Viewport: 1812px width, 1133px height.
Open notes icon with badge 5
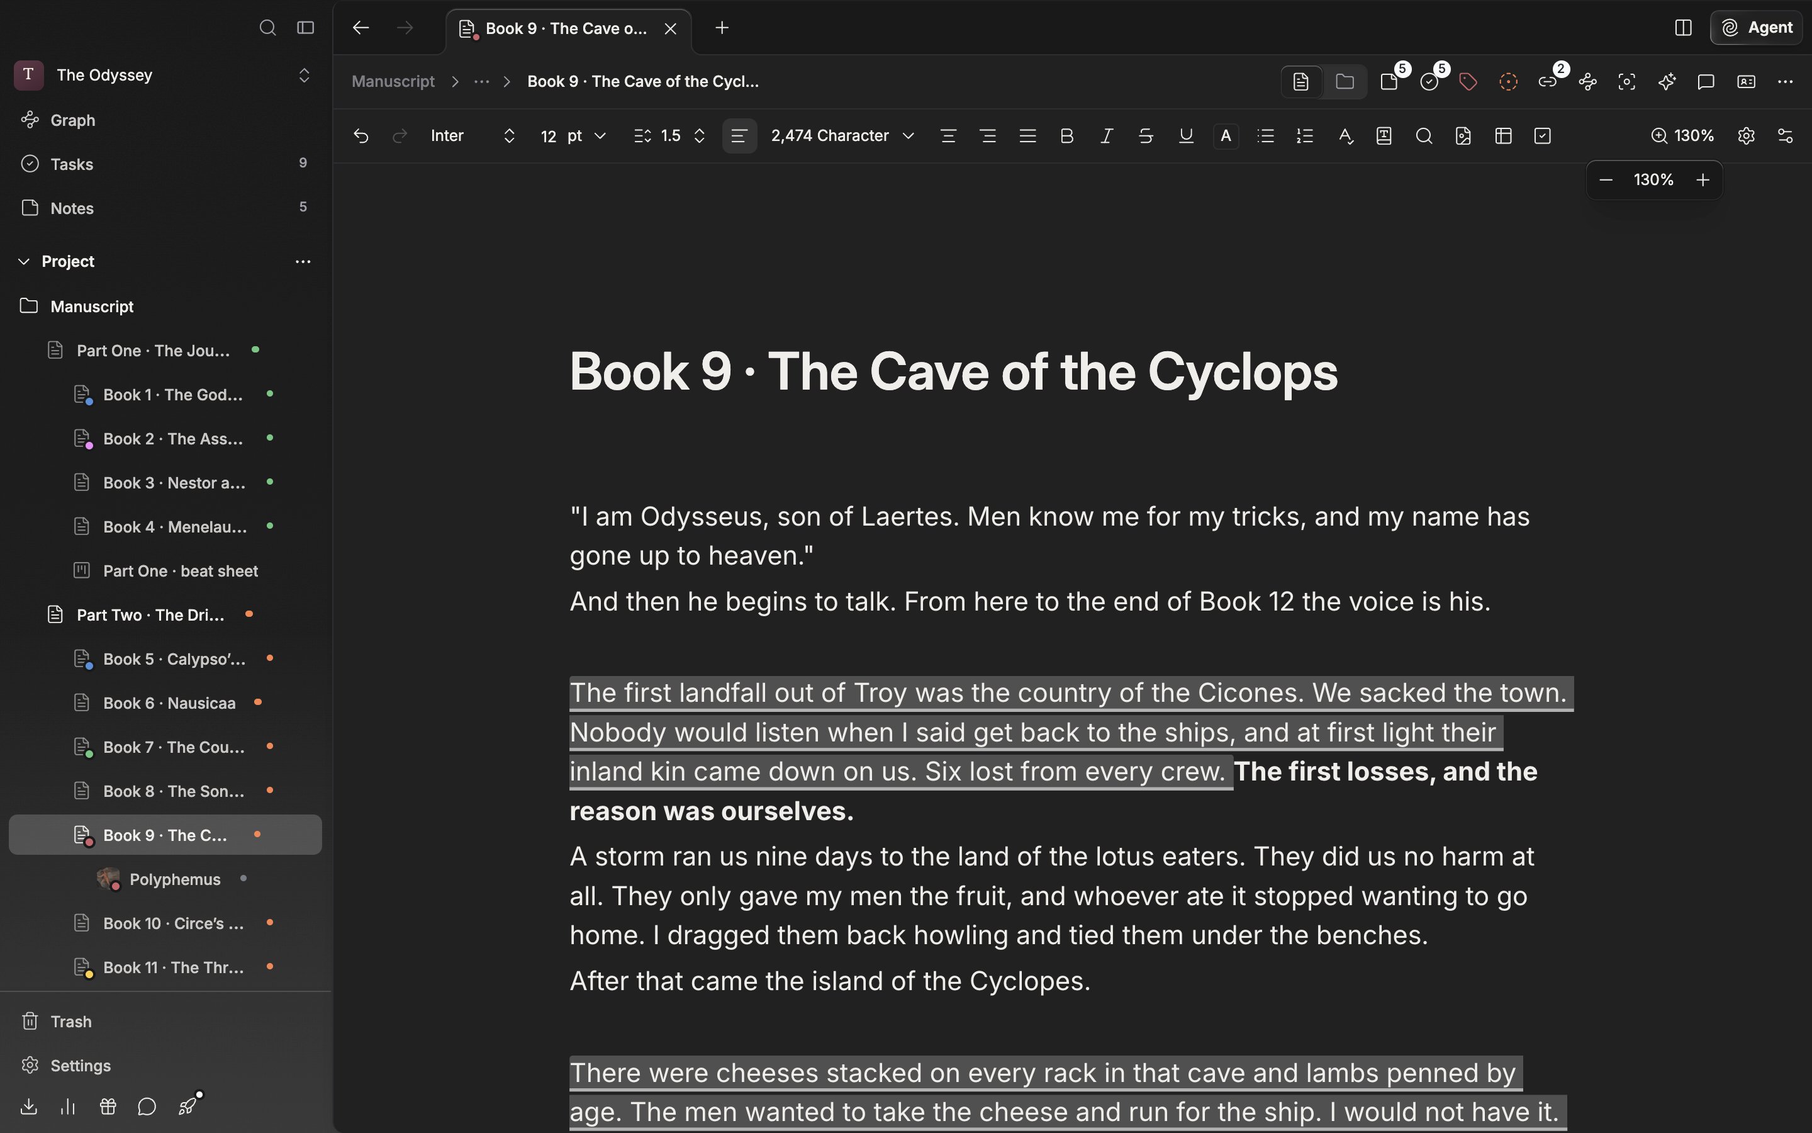(1390, 82)
